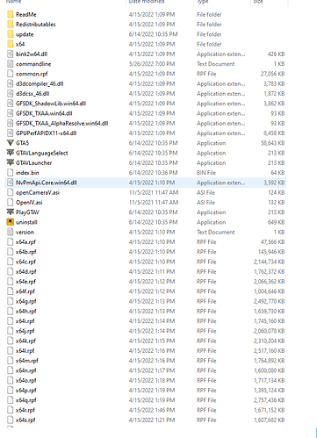Click the 27,056 KB size of common.rpf
The width and height of the screenshot is (317, 438).
pos(272,74)
